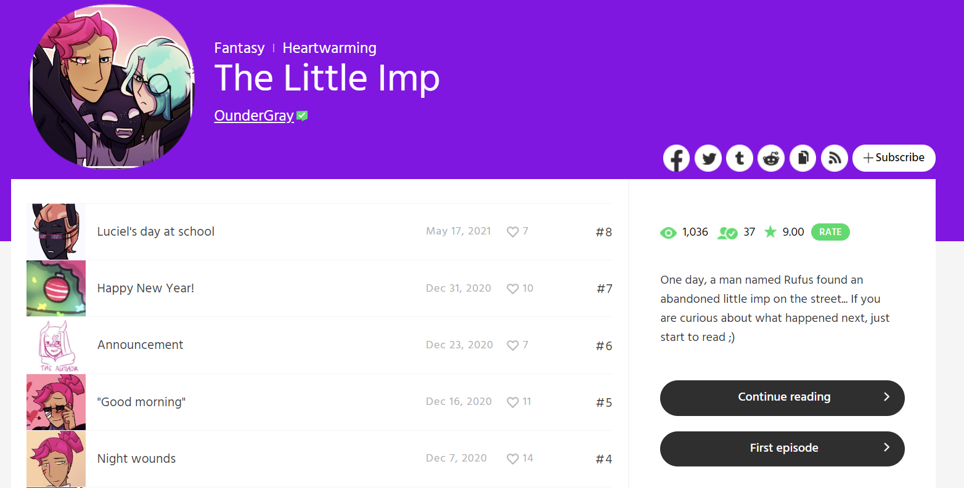Image resolution: width=964 pixels, height=488 pixels.
Task: Like the Happy New Year episode
Action: tap(512, 289)
